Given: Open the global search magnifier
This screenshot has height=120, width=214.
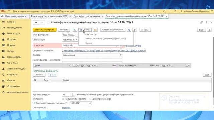Looking at the screenshot, I should (181, 11).
